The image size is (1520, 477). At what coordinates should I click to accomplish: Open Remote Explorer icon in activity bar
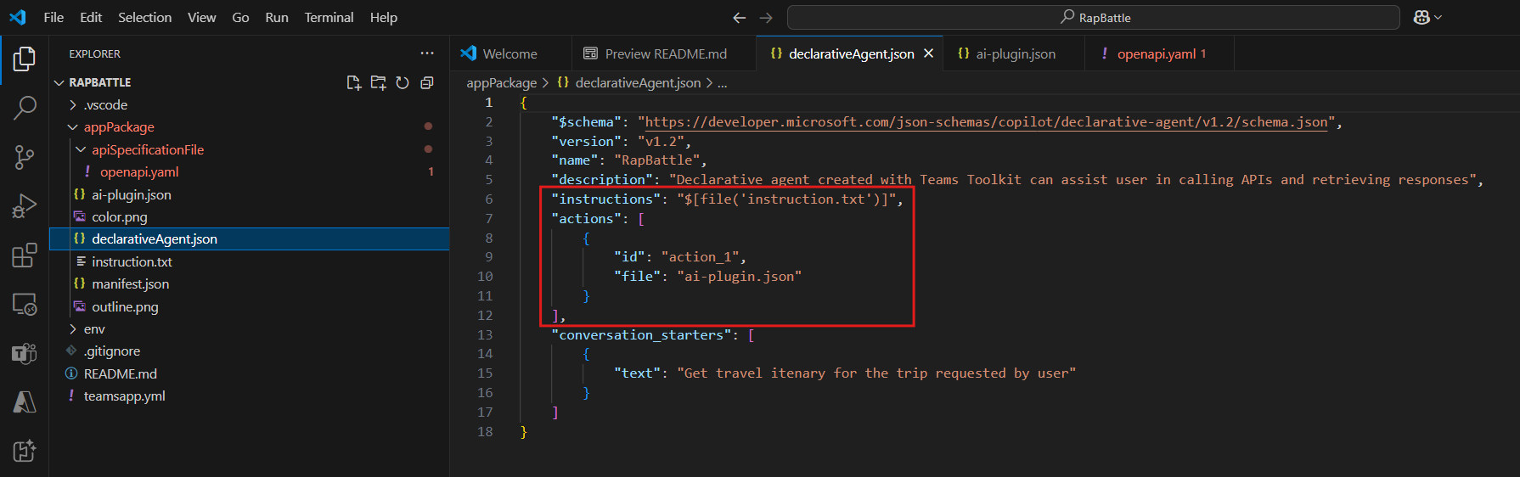coord(25,304)
